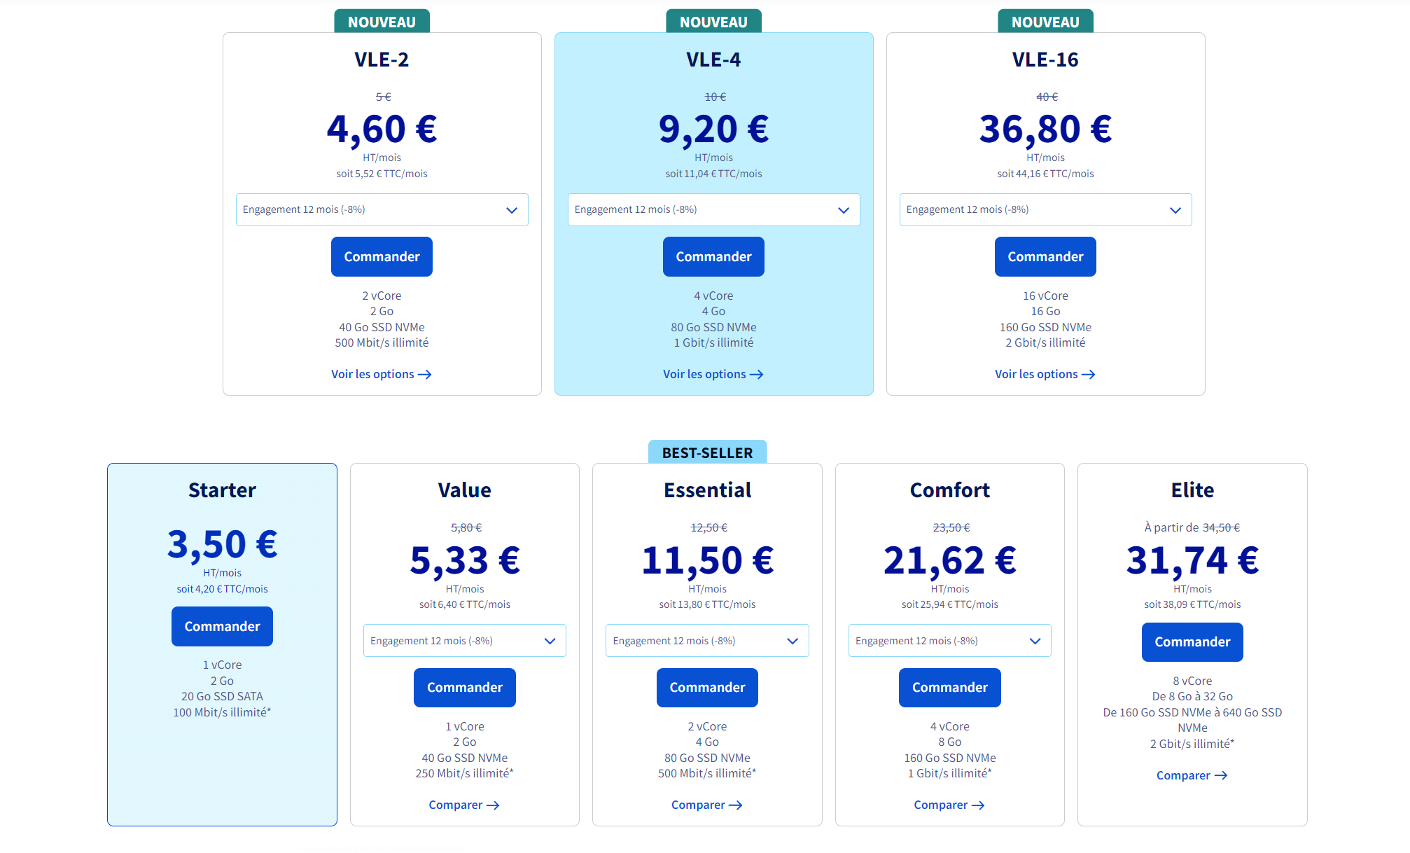Screen dimensions: 1410x853
Task: Order the Starter plan
Action: [x=222, y=626]
